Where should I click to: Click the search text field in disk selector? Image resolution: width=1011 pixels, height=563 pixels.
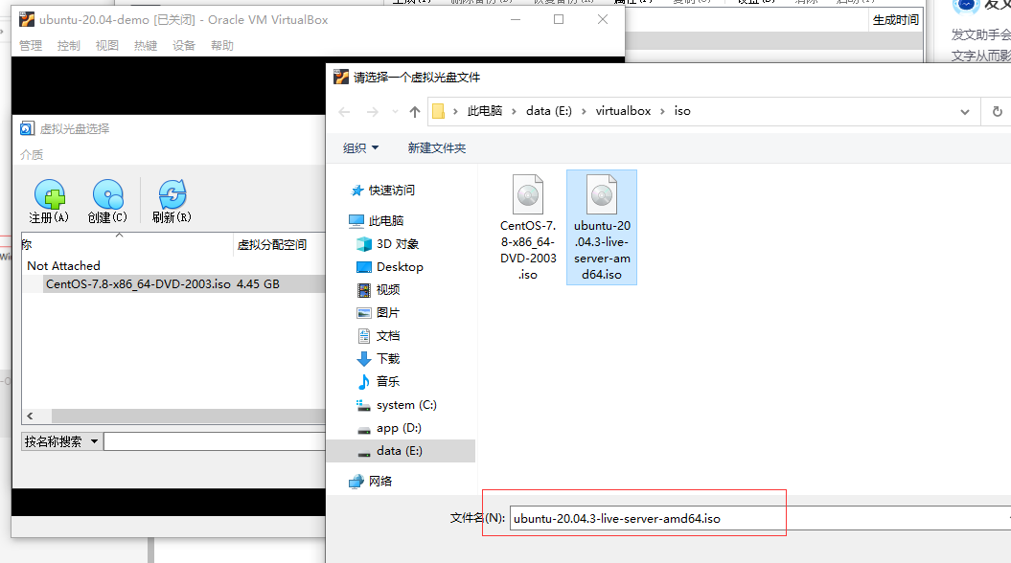coord(215,441)
